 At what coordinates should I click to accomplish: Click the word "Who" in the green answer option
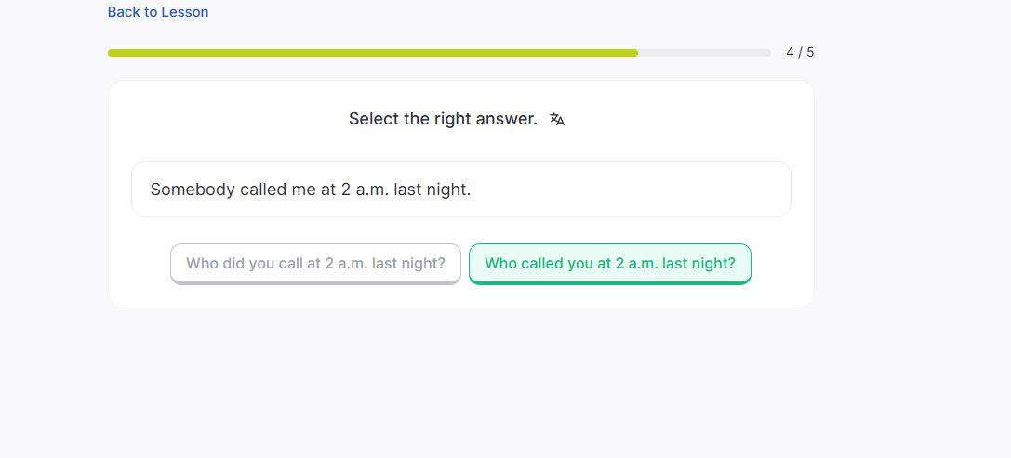point(500,264)
